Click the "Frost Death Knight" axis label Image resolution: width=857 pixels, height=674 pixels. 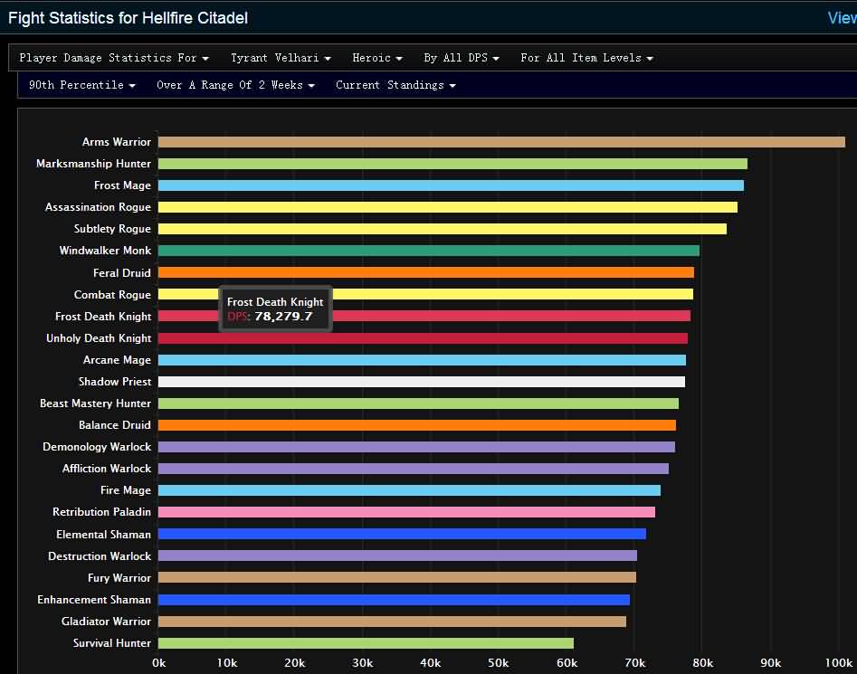pyautogui.click(x=103, y=317)
